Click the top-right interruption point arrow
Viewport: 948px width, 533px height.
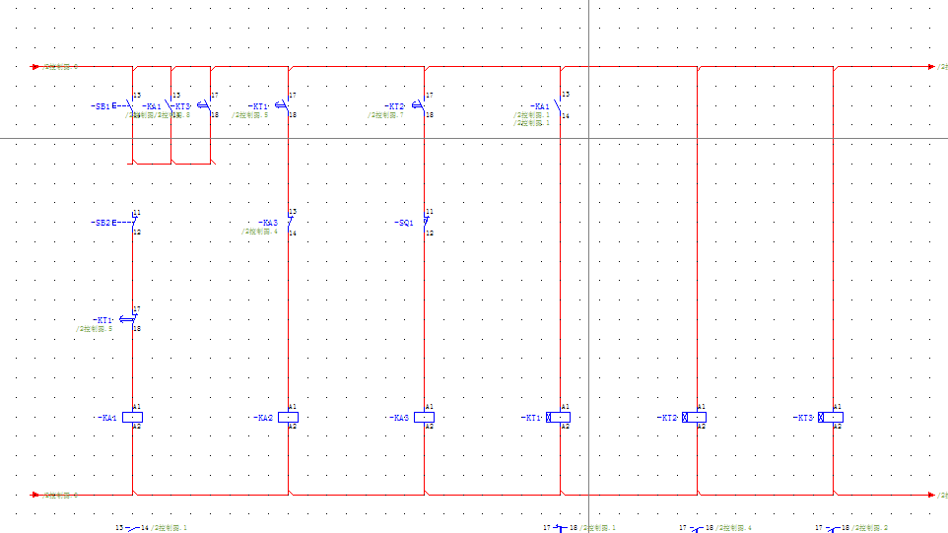(931, 67)
